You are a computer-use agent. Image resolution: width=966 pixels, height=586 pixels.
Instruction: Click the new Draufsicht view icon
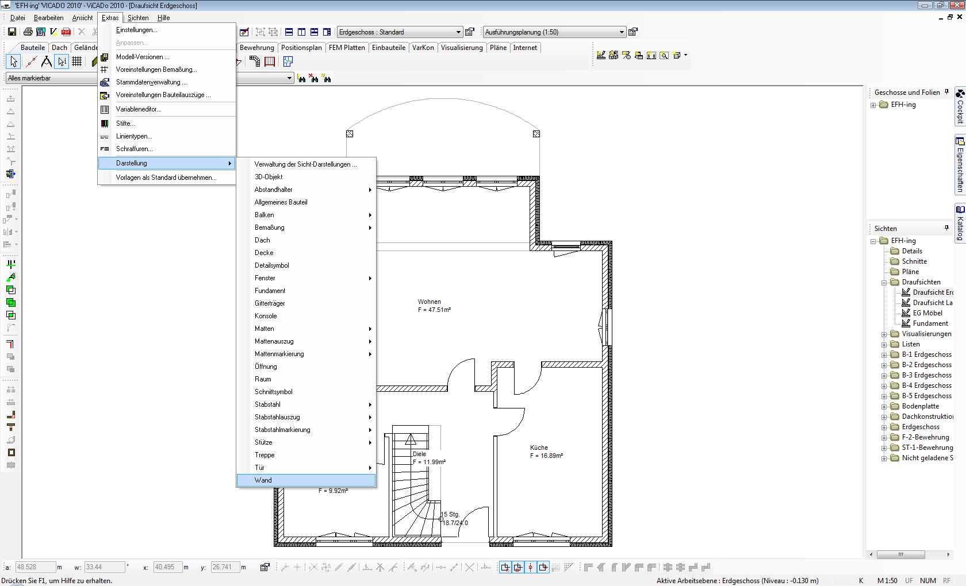(601, 55)
